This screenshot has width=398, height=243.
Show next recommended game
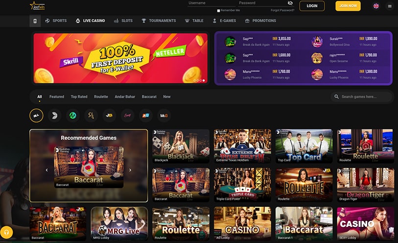coord(130,170)
